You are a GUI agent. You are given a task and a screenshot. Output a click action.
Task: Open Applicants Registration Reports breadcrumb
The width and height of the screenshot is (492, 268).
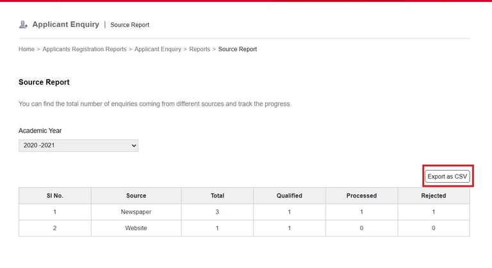point(85,49)
